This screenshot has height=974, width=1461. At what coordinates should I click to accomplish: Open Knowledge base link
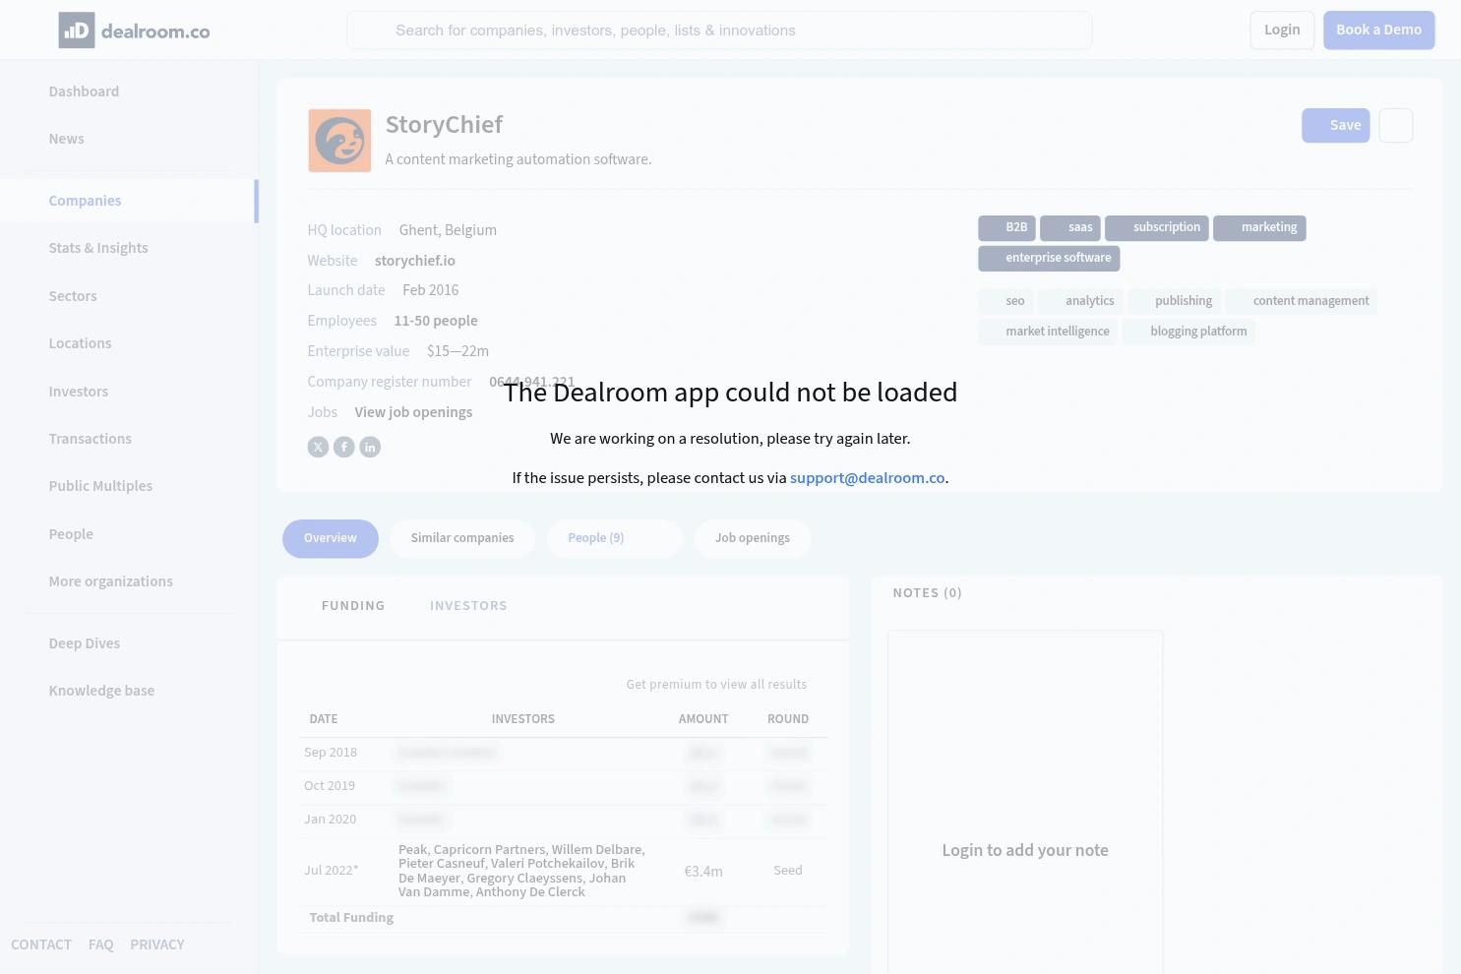coord(101,691)
